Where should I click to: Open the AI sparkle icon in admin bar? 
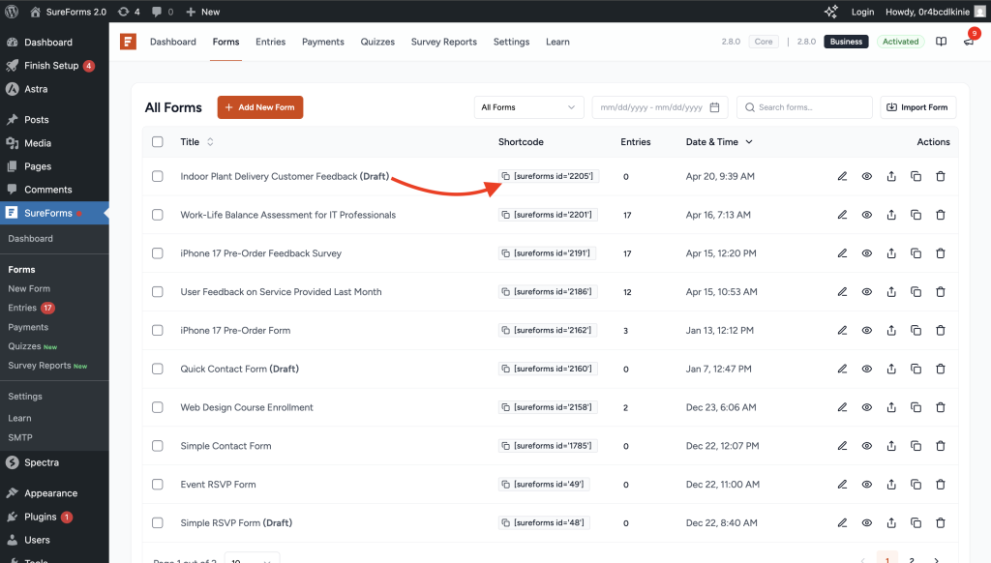(831, 12)
